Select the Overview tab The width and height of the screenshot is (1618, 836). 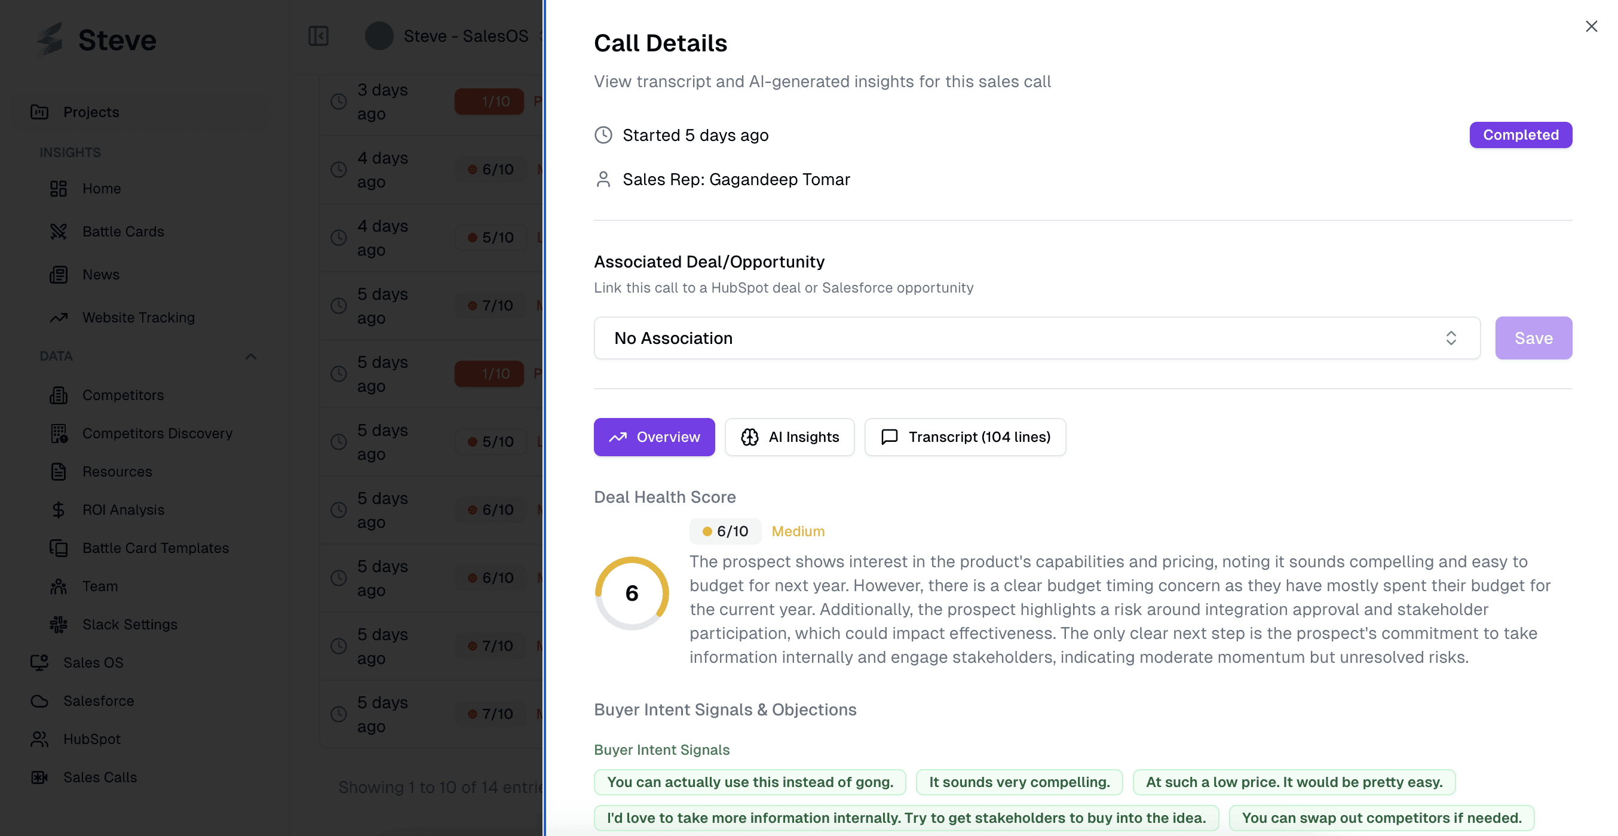pos(654,437)
